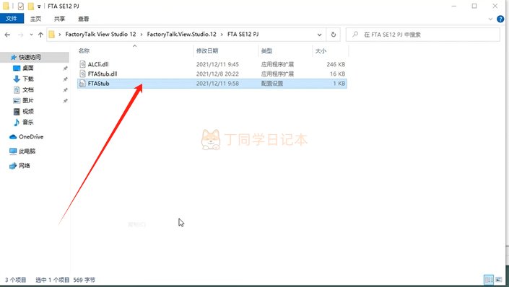Open the Help question mark icon
The image size is (509, 287).
500,19
